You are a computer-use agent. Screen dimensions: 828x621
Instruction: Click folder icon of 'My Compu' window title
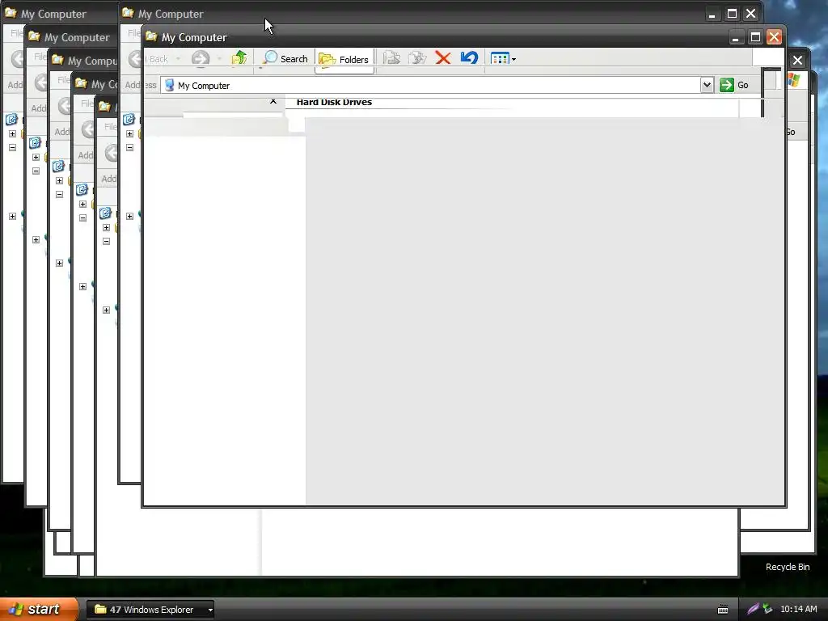point(57,60)
